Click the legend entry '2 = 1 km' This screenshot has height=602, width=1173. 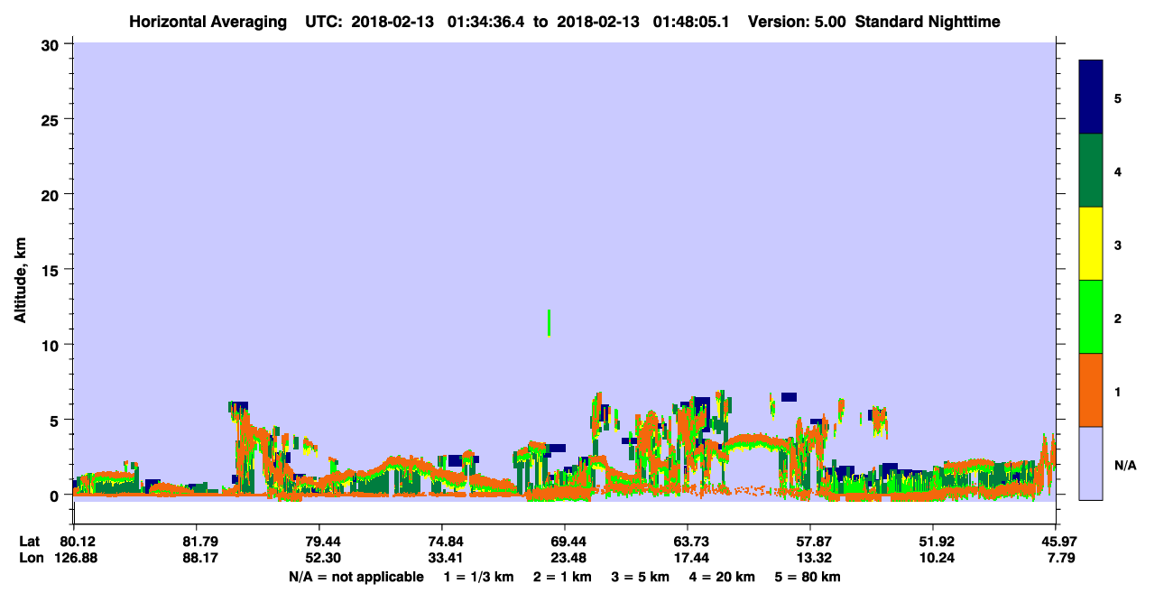(562, 577)
